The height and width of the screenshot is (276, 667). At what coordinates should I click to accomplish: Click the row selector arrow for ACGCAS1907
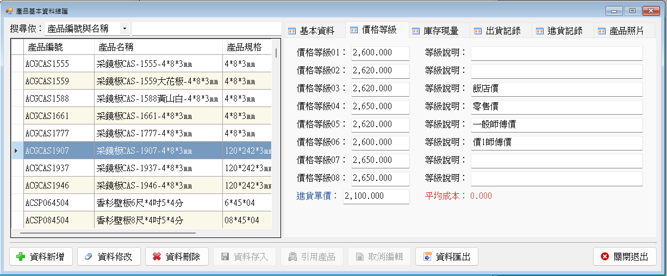pyautogui.click(x=17, y=150)
